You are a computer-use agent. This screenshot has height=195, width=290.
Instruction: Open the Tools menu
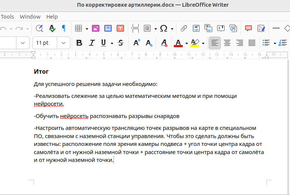7,17
